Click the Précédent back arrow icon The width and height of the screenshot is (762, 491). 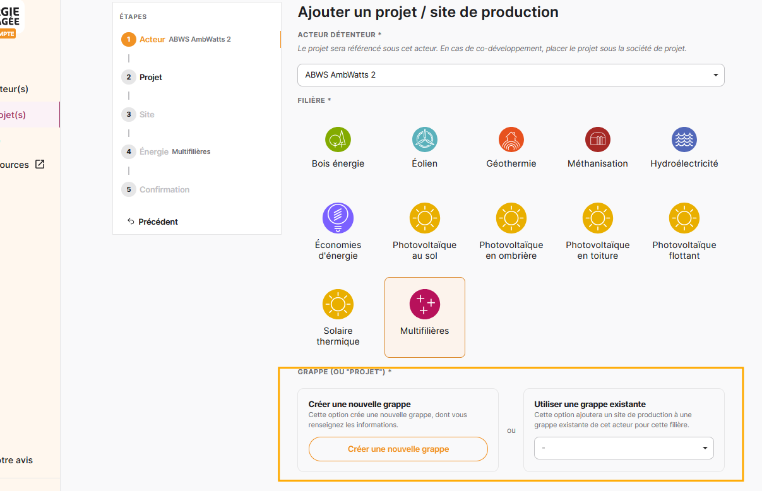(x=131, y=222)
